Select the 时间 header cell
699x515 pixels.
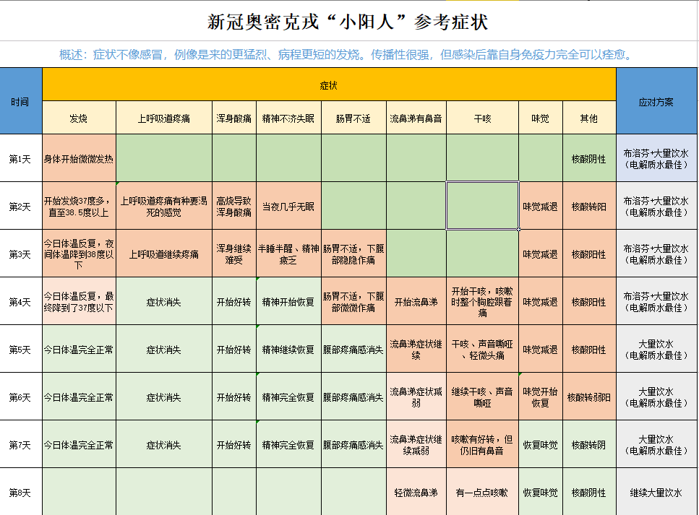pyautogui.click(x=20, y=101)
